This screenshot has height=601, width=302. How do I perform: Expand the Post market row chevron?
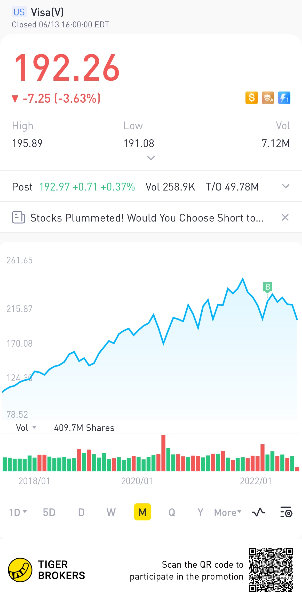point(285,186)
